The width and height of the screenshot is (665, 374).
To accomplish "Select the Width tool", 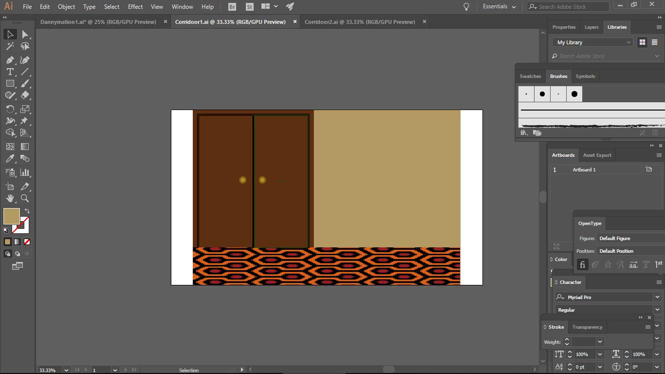I will pos(10,121).
